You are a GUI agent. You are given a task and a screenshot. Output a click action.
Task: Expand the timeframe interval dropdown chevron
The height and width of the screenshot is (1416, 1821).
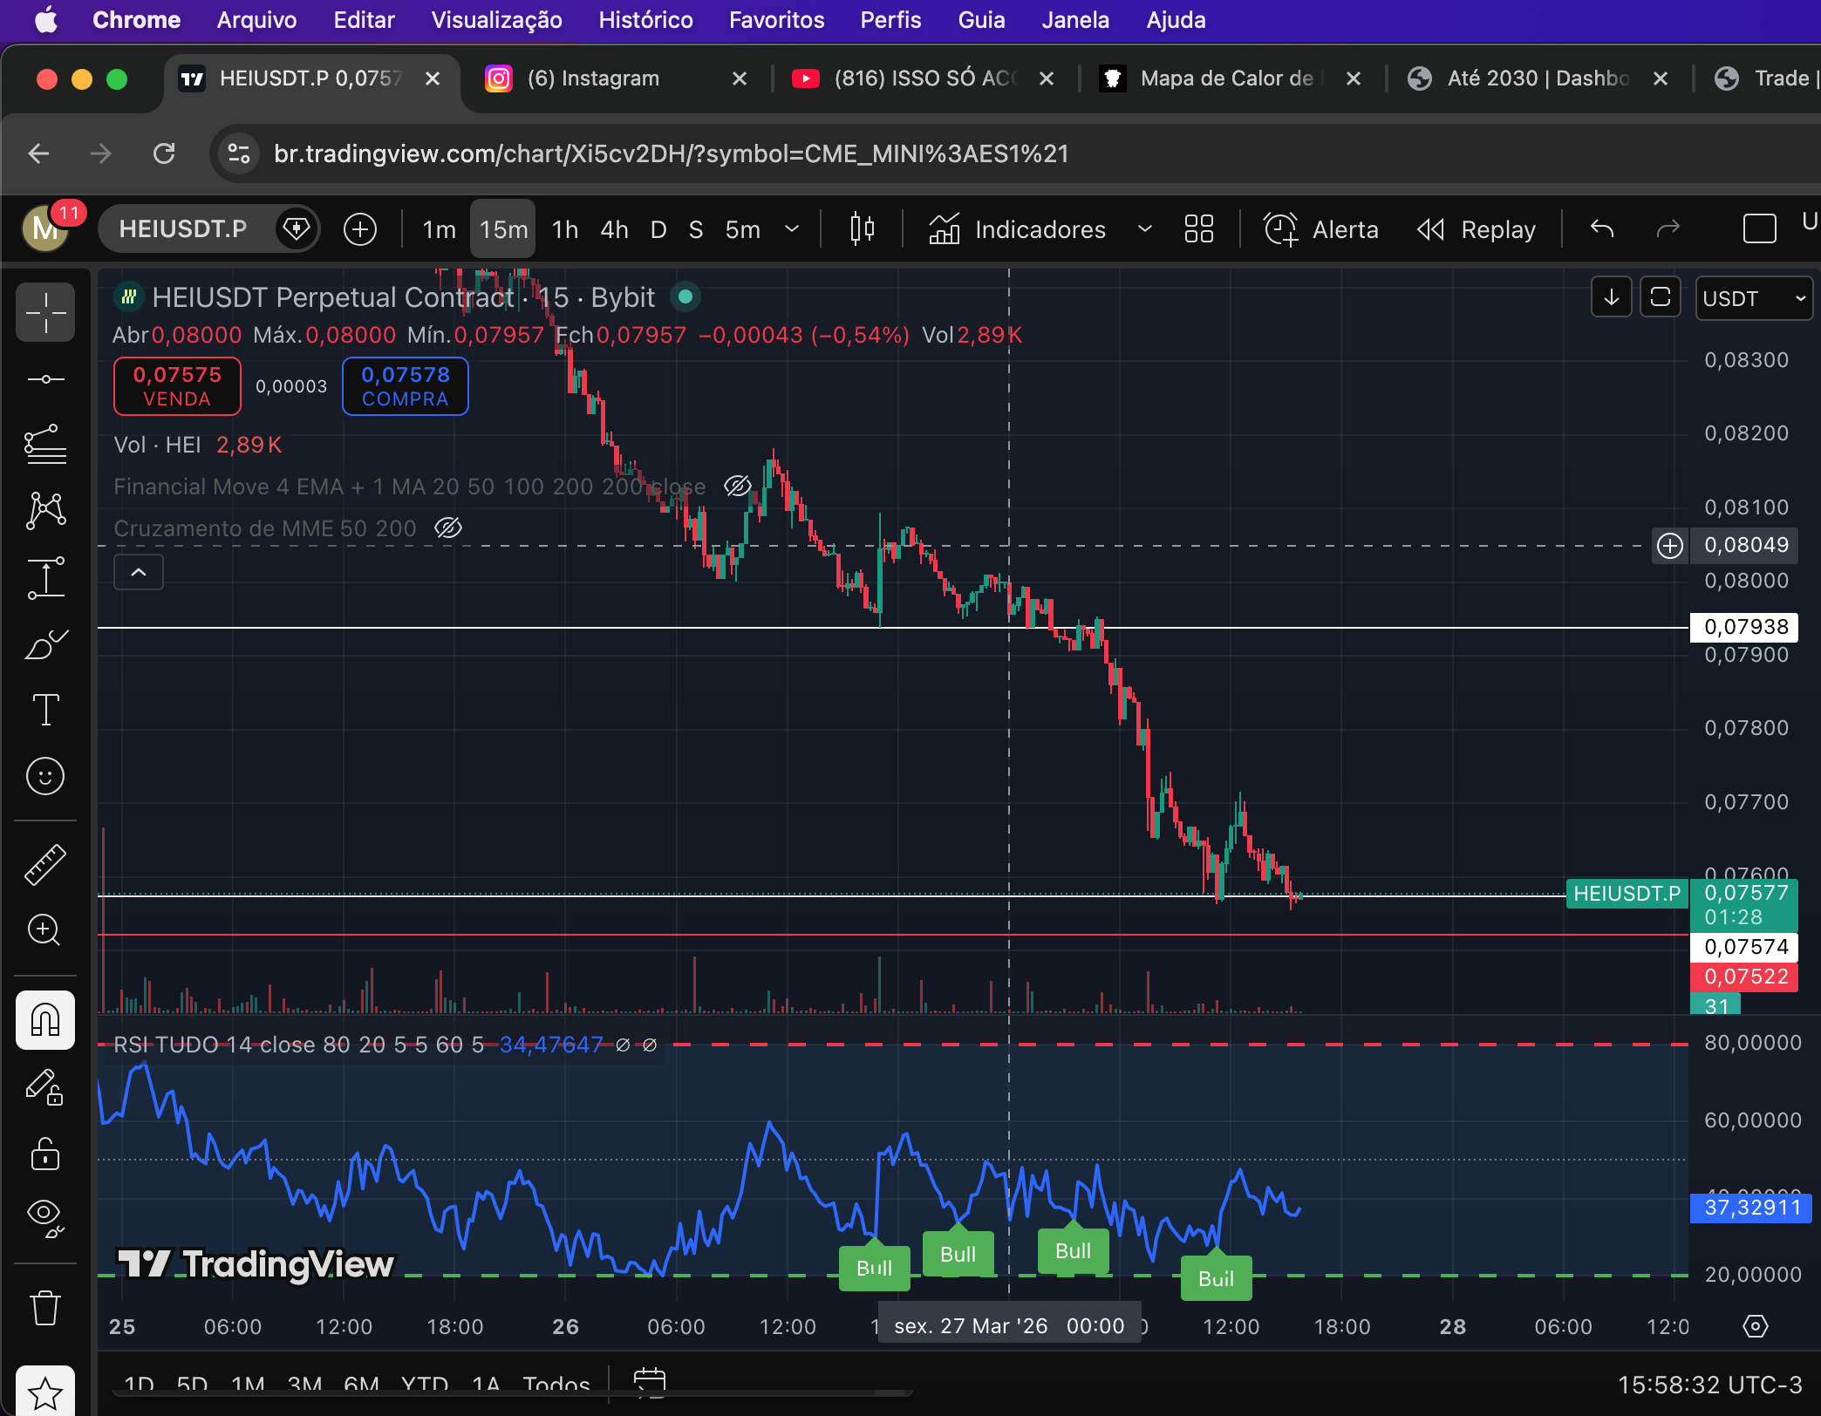[792, 229]
